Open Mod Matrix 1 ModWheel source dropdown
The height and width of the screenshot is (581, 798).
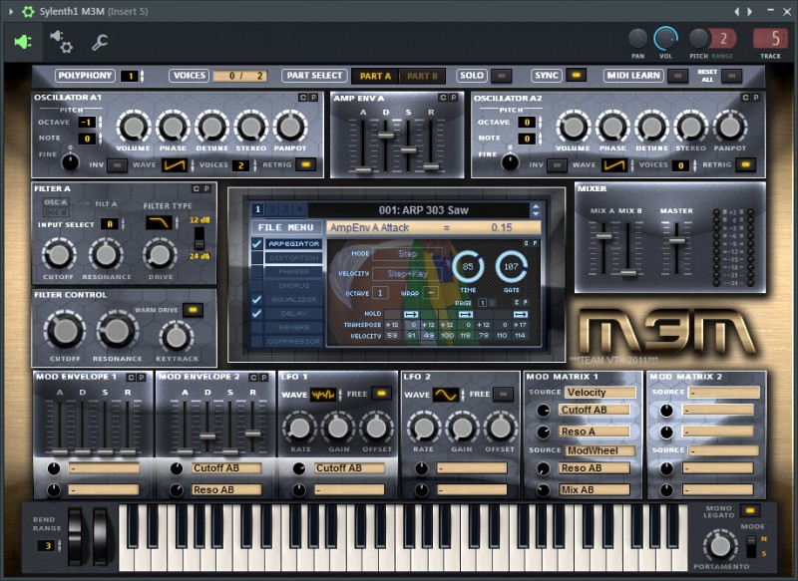[600, 450]
